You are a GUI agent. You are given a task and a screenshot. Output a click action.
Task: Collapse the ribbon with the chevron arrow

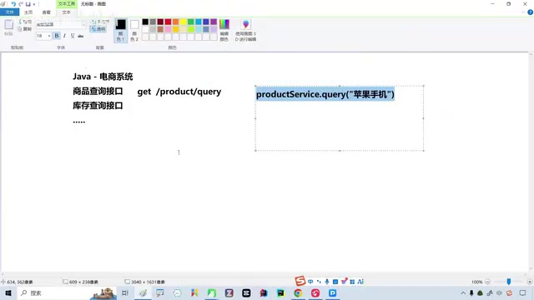coord(523,12)
